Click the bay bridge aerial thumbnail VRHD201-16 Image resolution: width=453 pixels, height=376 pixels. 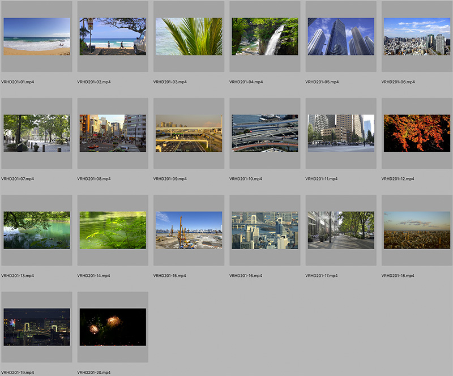pos(265,230)
